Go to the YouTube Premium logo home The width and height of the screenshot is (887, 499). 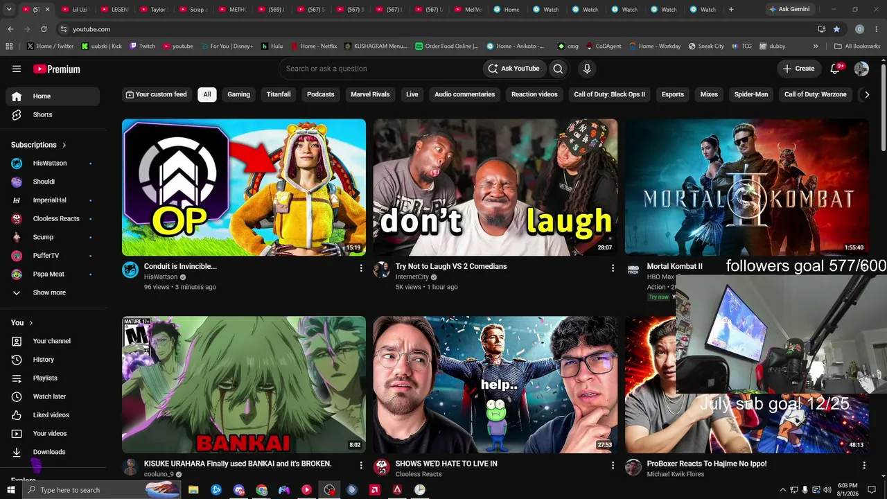click(x=57, y=69)
